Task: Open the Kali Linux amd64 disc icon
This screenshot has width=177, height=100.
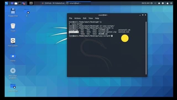Action: tap(13, 73)
